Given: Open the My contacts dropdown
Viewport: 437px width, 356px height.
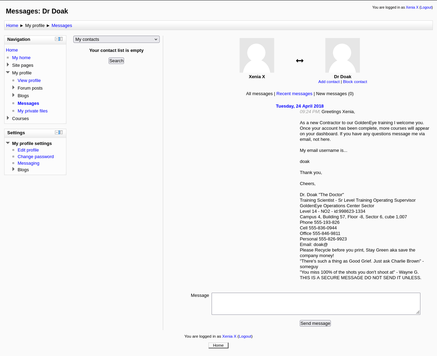Looking at the screenshot, I should click(116, 39).
